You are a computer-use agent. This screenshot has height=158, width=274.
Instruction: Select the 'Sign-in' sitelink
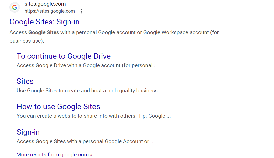tap(28, 132)
